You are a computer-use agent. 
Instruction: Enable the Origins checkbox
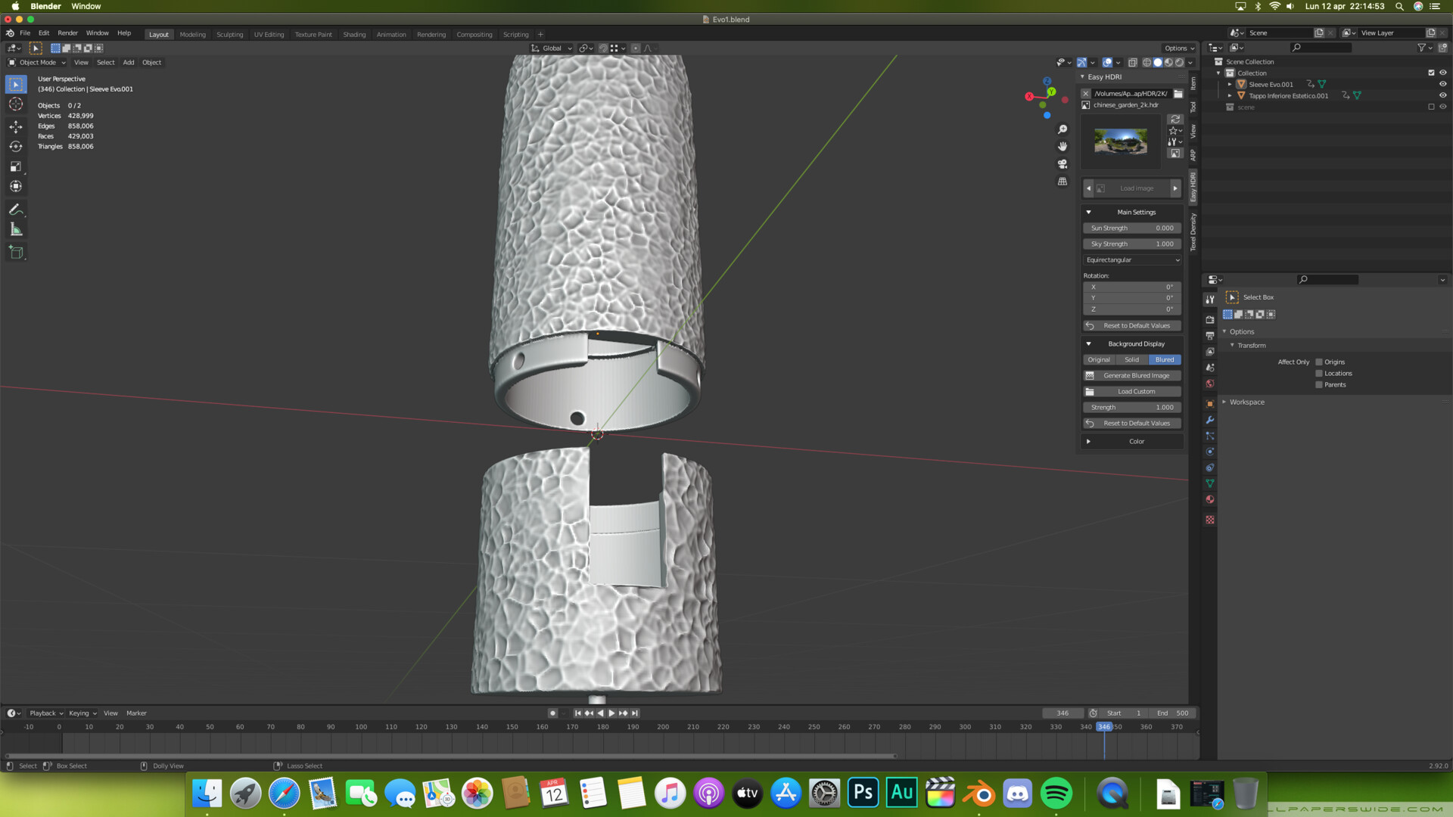[1319, 362]
